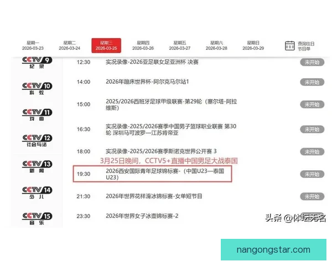Screen dimensions: 332x266
Task: Select the 18:00 time slot
Action: [84, 152]
